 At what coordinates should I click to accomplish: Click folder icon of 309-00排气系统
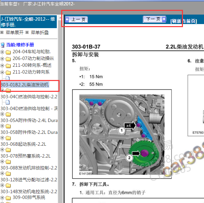tap(8, 198)
